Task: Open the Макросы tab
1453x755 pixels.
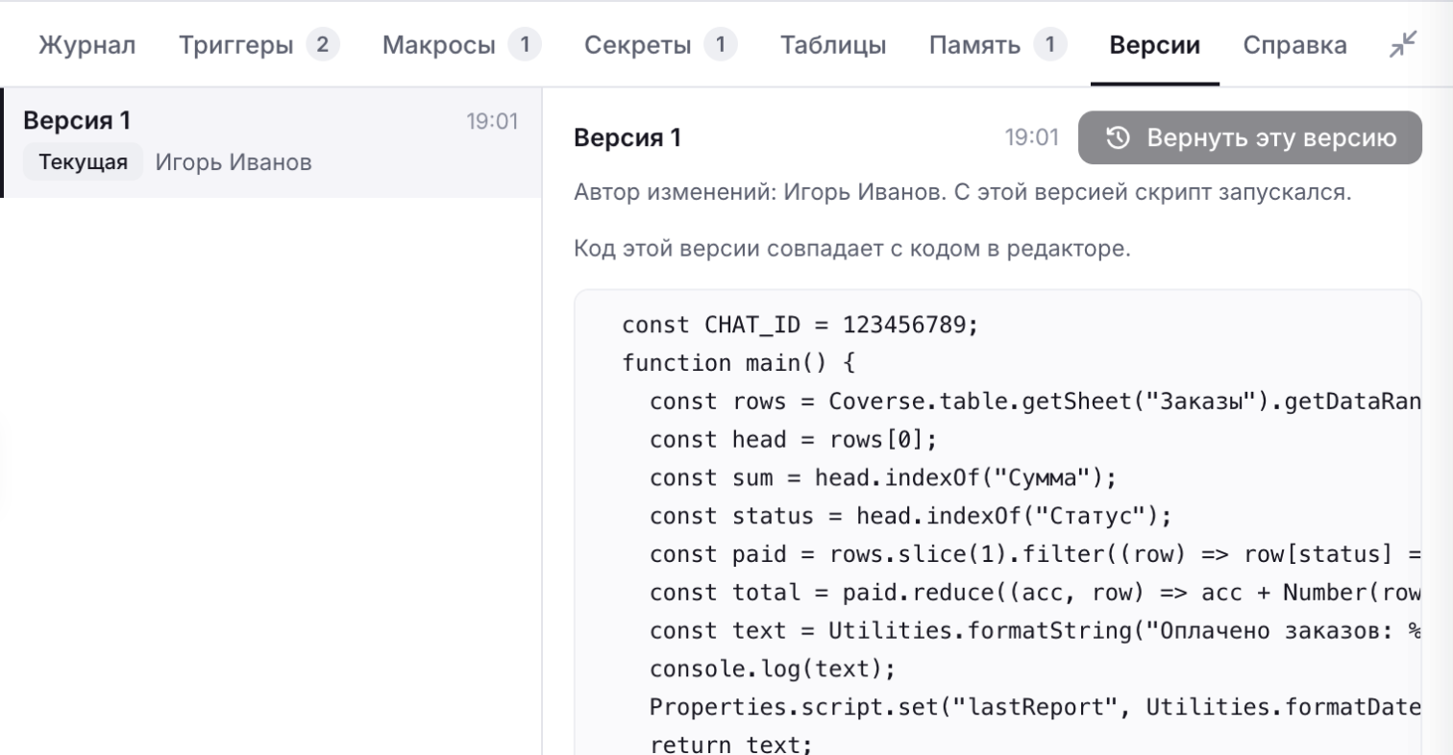Action: pos(461,45)
